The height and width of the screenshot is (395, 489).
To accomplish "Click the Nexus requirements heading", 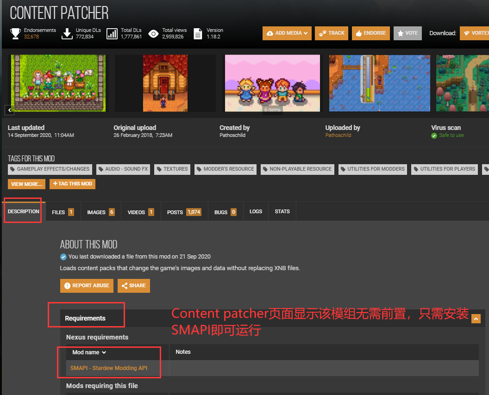I will [97, 337].
